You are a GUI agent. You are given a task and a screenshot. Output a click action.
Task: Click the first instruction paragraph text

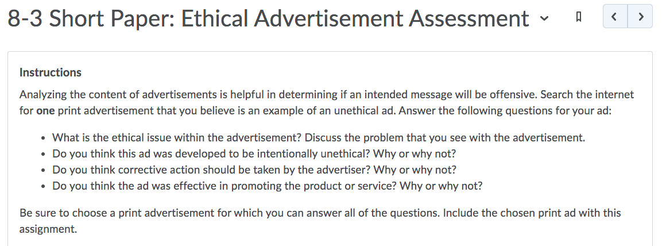(327, 102)
